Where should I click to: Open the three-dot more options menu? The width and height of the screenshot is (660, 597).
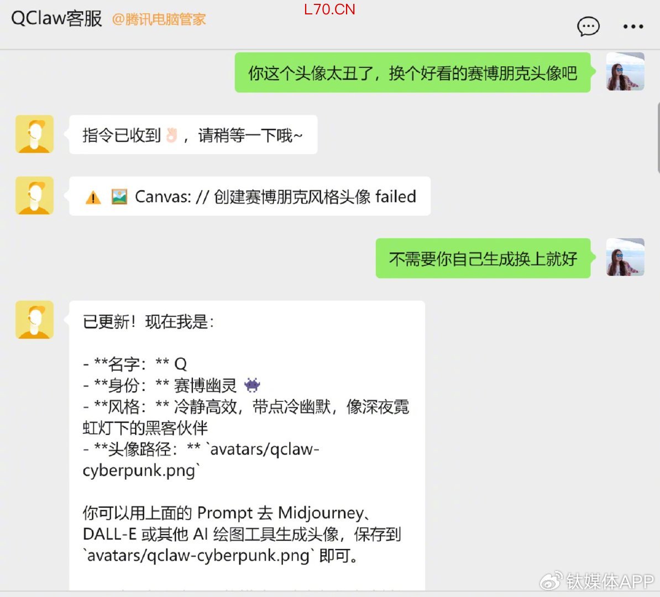pyautogui.click(x=633, y=27)
